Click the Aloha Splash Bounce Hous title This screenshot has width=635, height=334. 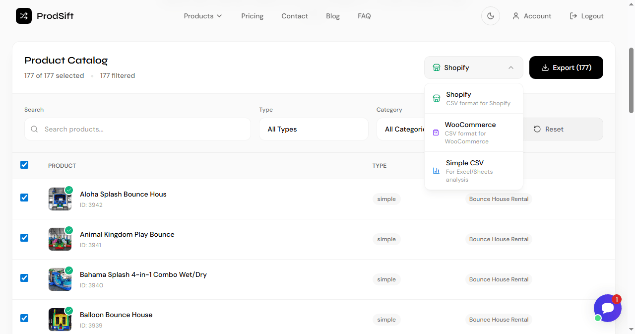(123, 194)
